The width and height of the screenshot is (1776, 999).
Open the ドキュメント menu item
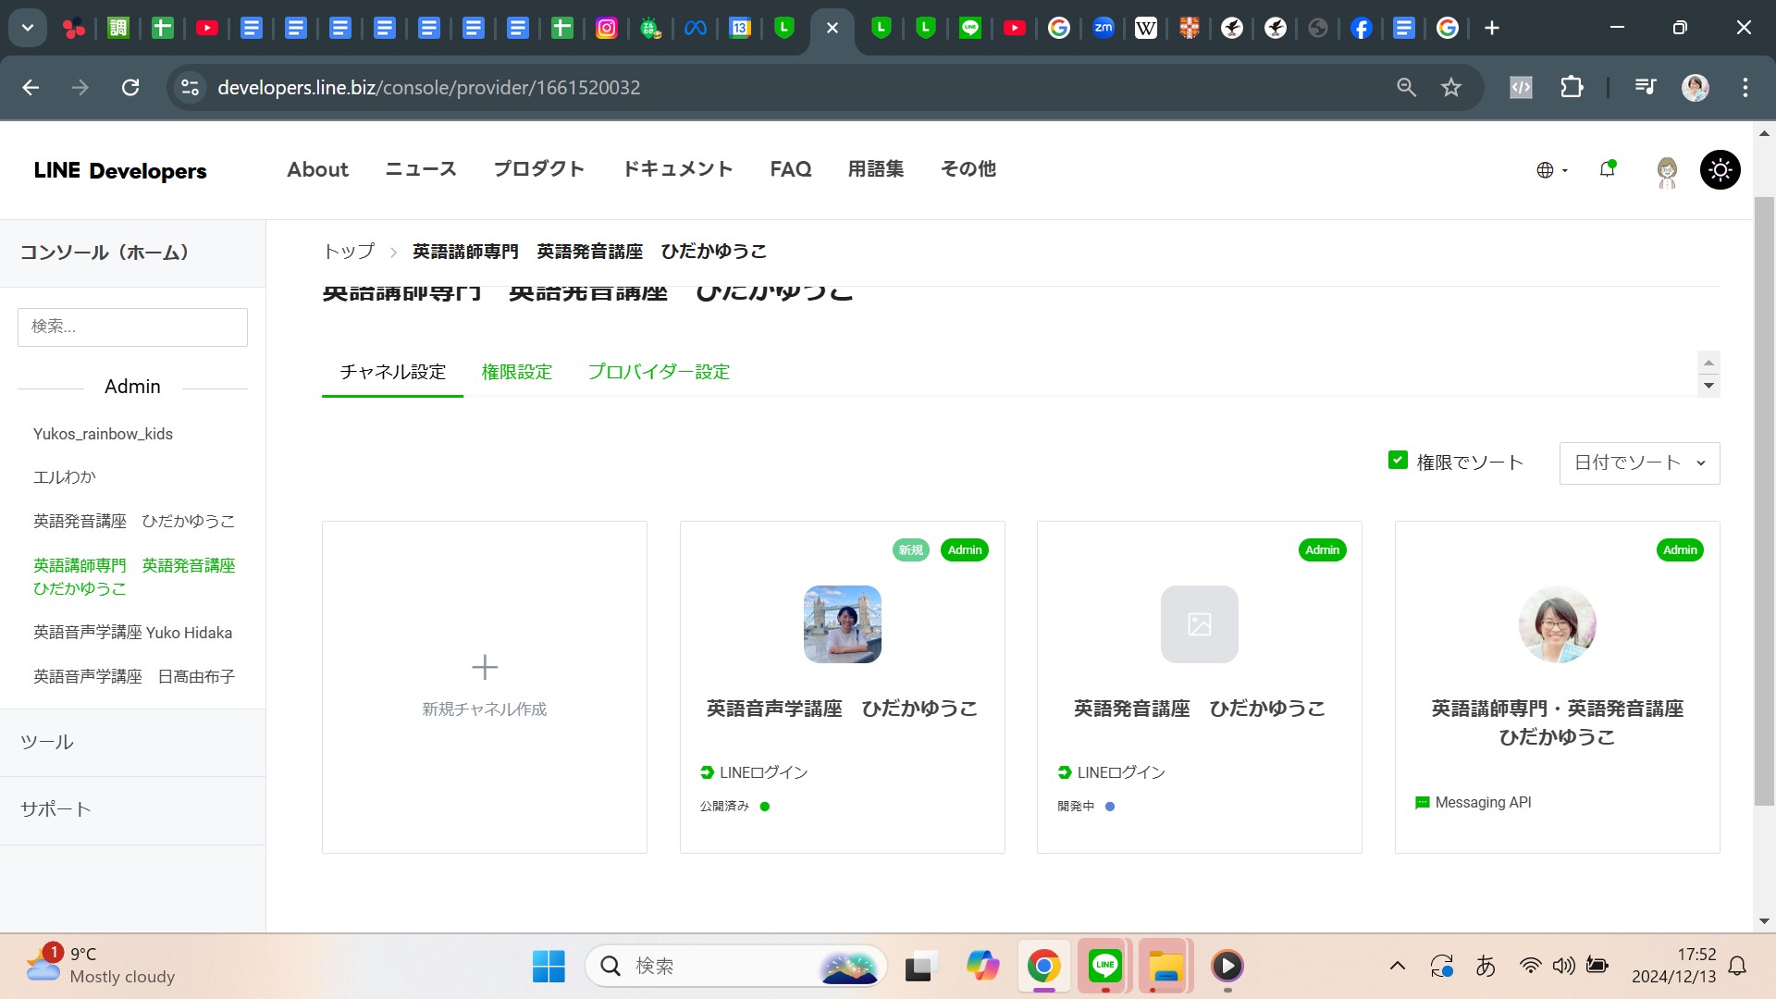(678, 169)
